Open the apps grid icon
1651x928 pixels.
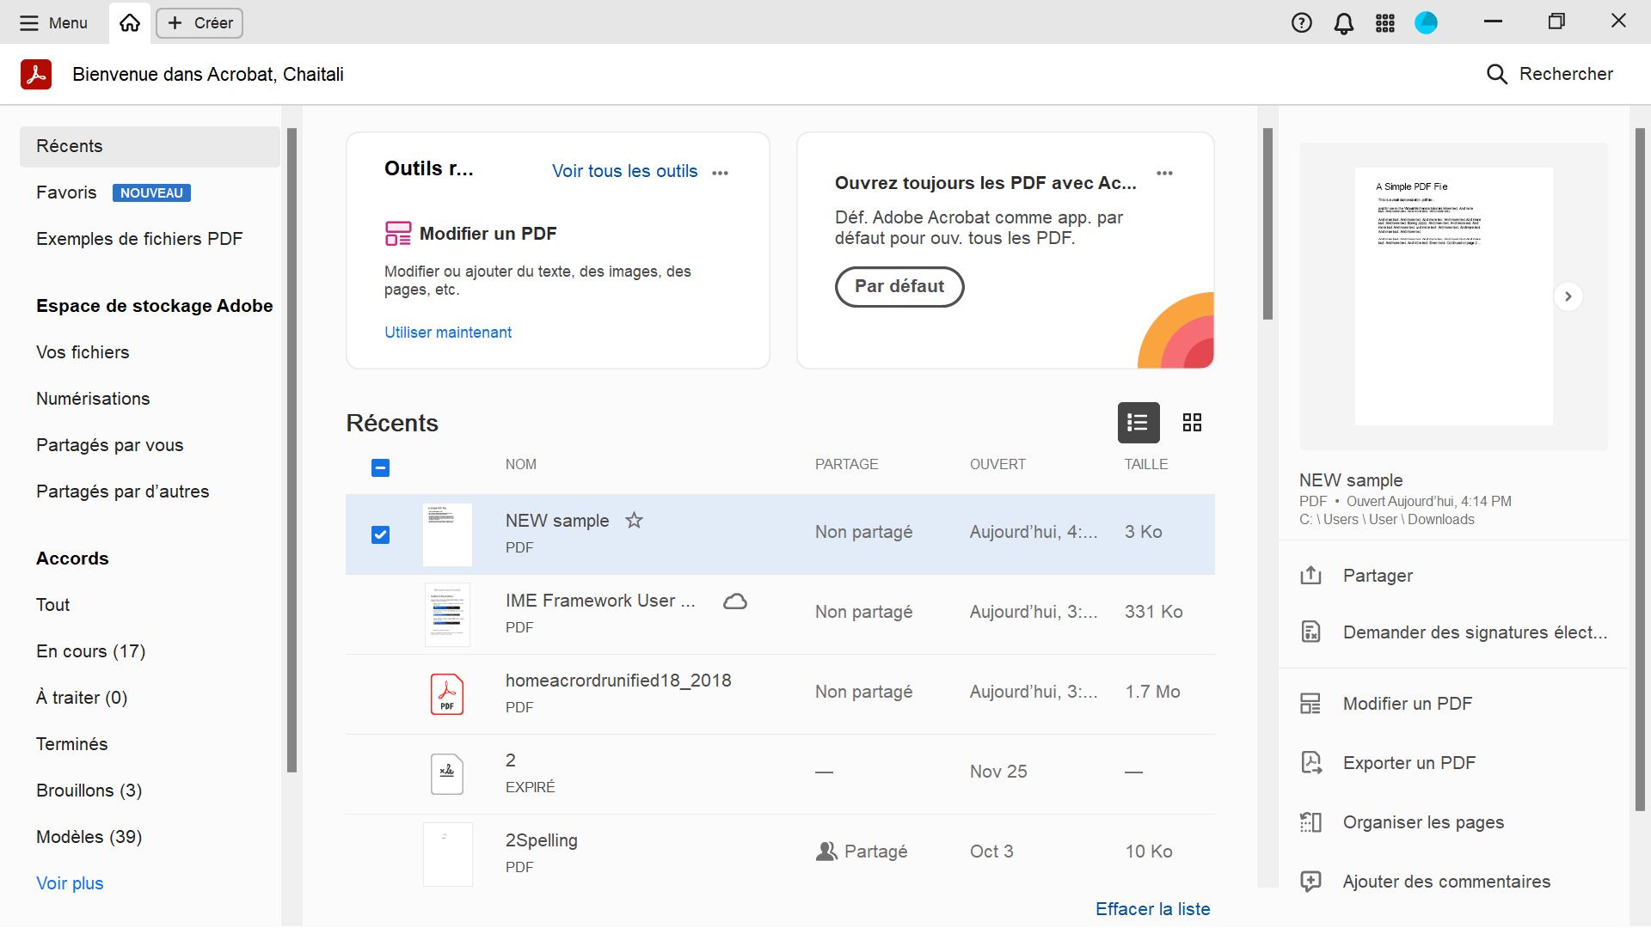tap(1384, 23)
